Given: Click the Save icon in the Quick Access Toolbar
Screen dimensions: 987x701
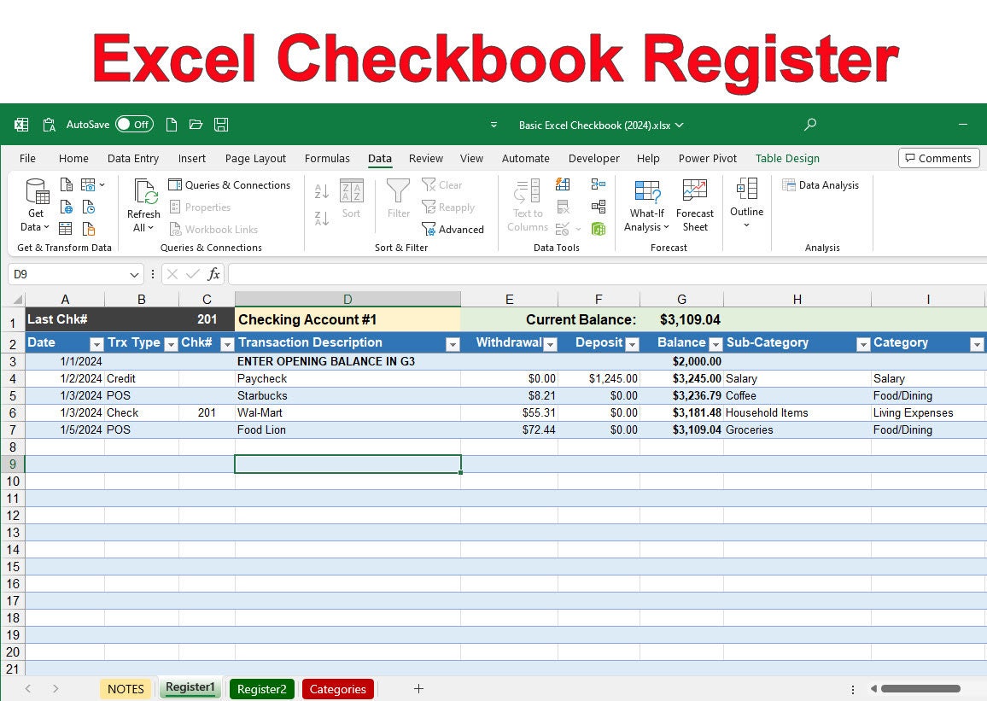Looking at the screenshot, I should (220, 124).
